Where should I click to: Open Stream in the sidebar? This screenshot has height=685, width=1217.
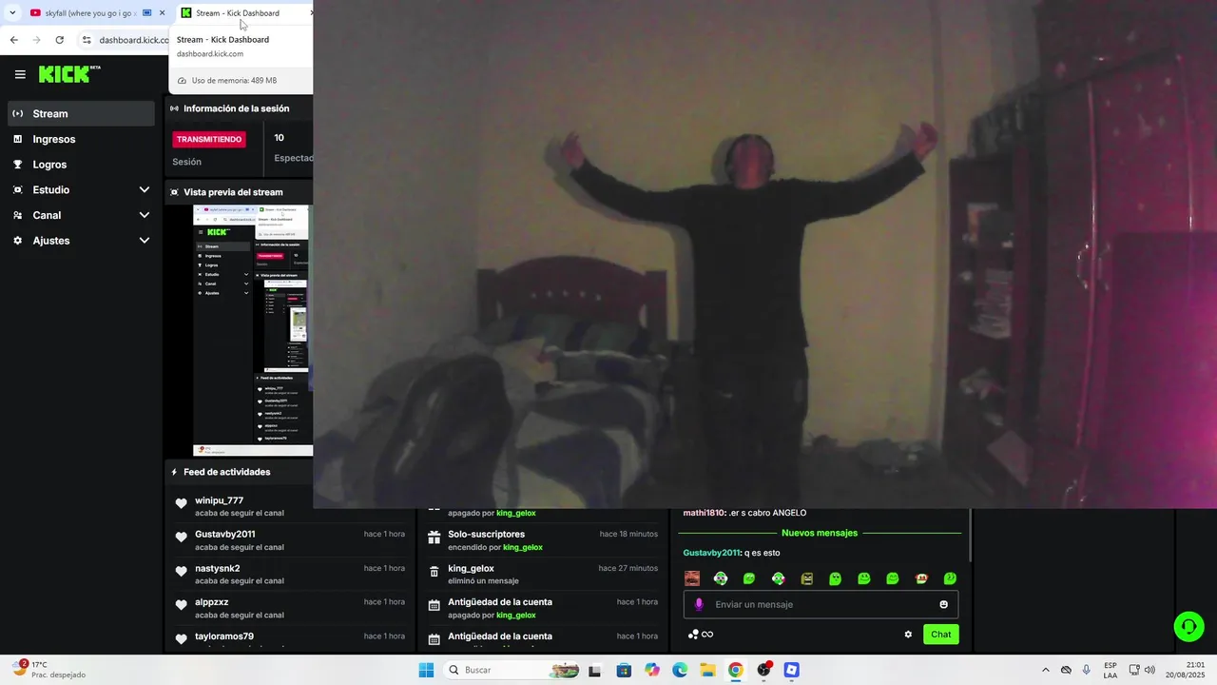coord(81,113)
